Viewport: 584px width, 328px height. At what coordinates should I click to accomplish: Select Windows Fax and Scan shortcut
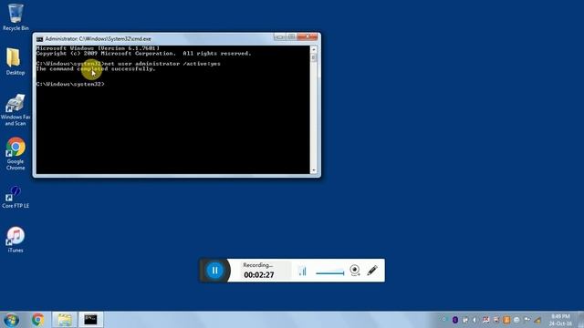tap(16, 110)
